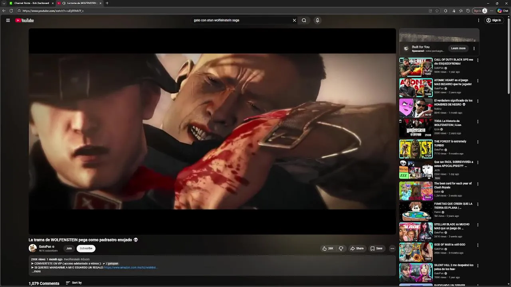Run search with the magnifier icon

[304, 20]
